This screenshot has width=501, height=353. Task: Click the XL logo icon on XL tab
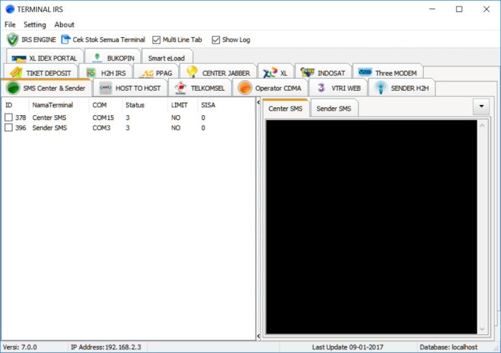click(270, 72)
